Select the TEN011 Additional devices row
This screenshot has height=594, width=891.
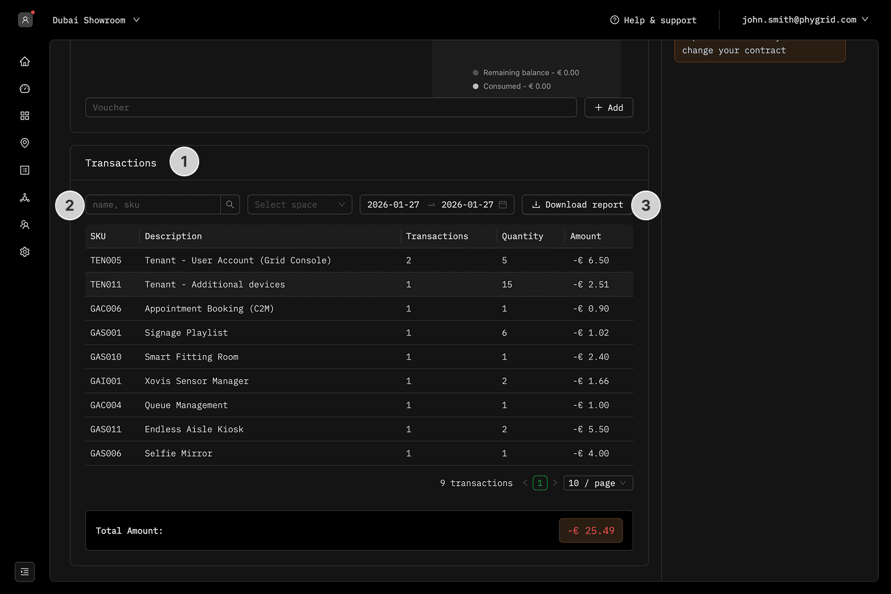(x=359, y=285)
